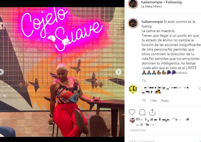Image resolution: width=201 pixels, height=142 pixels.
Task: Open comments via speech bubble icon
Action: (142, 112)
